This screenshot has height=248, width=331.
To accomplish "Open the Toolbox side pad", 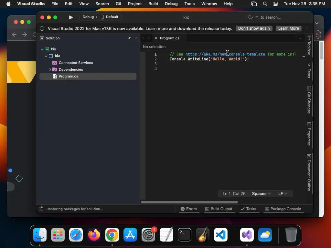I will pyautogui.click(x=309, y=45).
